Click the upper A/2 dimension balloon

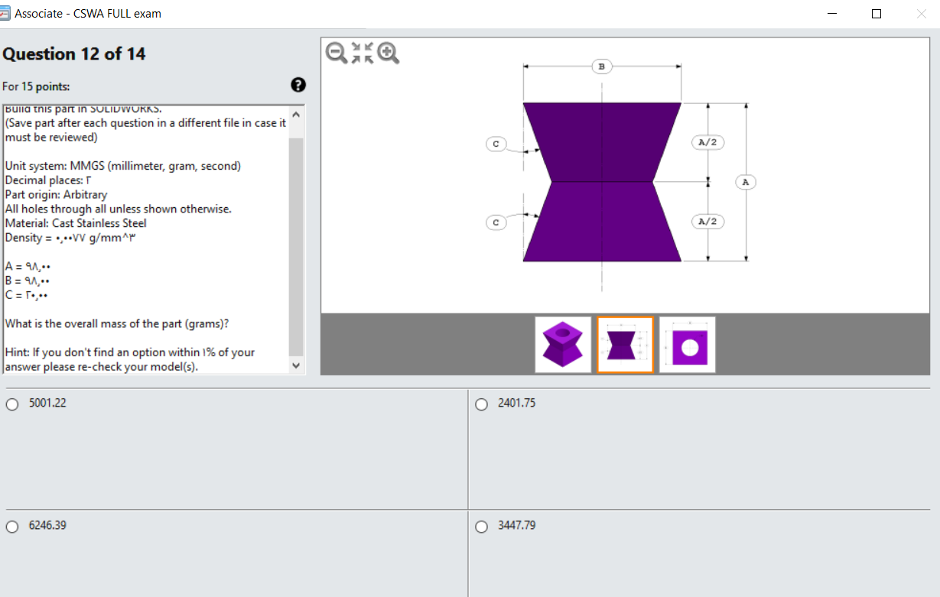pyautogui.click(x=707, y=142)
